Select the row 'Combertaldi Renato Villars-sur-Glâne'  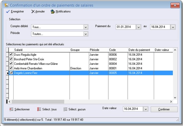coord(91,64)
